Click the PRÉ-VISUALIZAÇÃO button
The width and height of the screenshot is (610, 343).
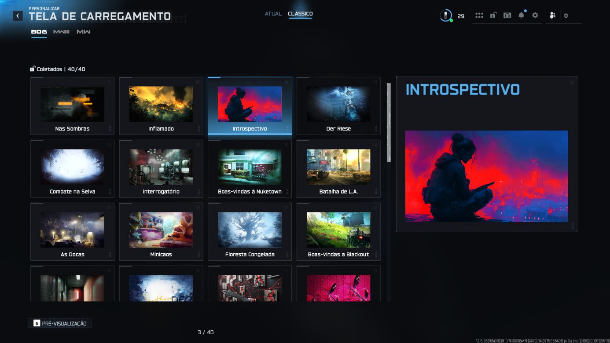point(60,324)
